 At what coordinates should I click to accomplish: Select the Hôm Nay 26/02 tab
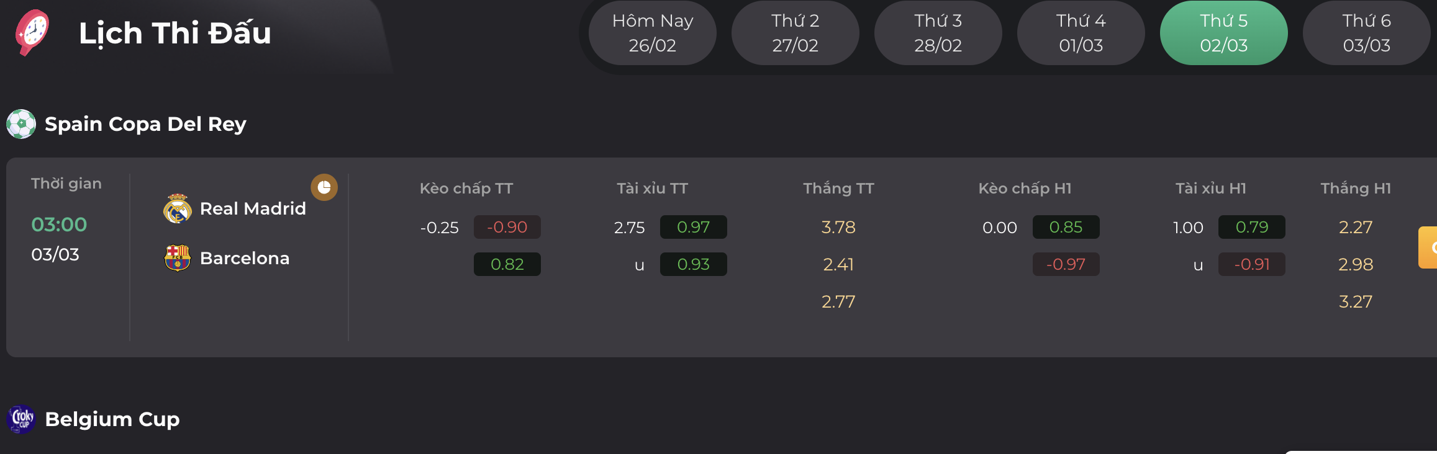(652, 33)
